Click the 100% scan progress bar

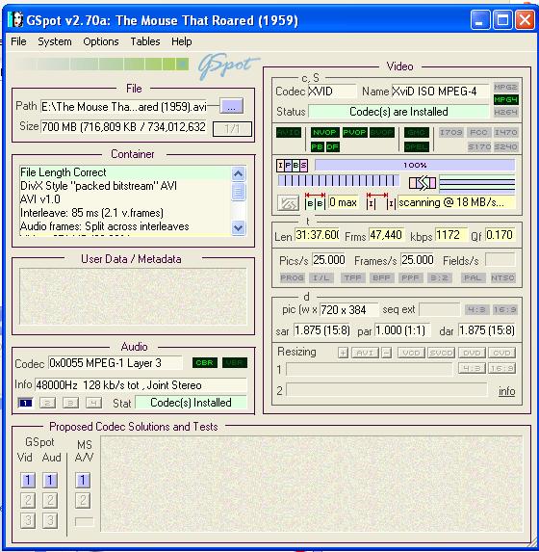point(415,165)
